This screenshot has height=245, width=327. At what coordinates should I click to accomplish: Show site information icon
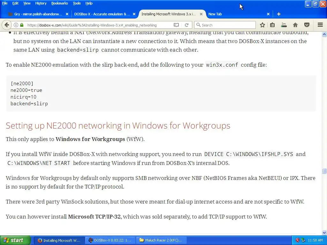[x=16, y=25]
